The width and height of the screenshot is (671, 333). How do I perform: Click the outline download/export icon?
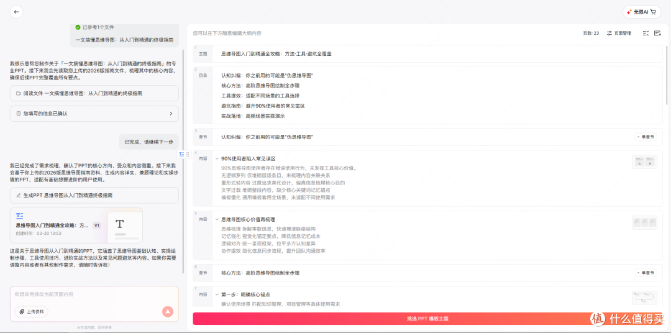point(657,33)
